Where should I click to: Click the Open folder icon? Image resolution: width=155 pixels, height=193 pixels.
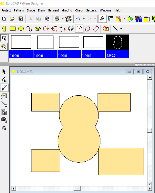click(x=12, y=19)
